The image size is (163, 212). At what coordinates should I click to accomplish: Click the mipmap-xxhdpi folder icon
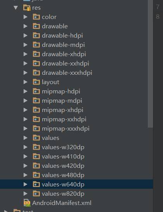36,119
